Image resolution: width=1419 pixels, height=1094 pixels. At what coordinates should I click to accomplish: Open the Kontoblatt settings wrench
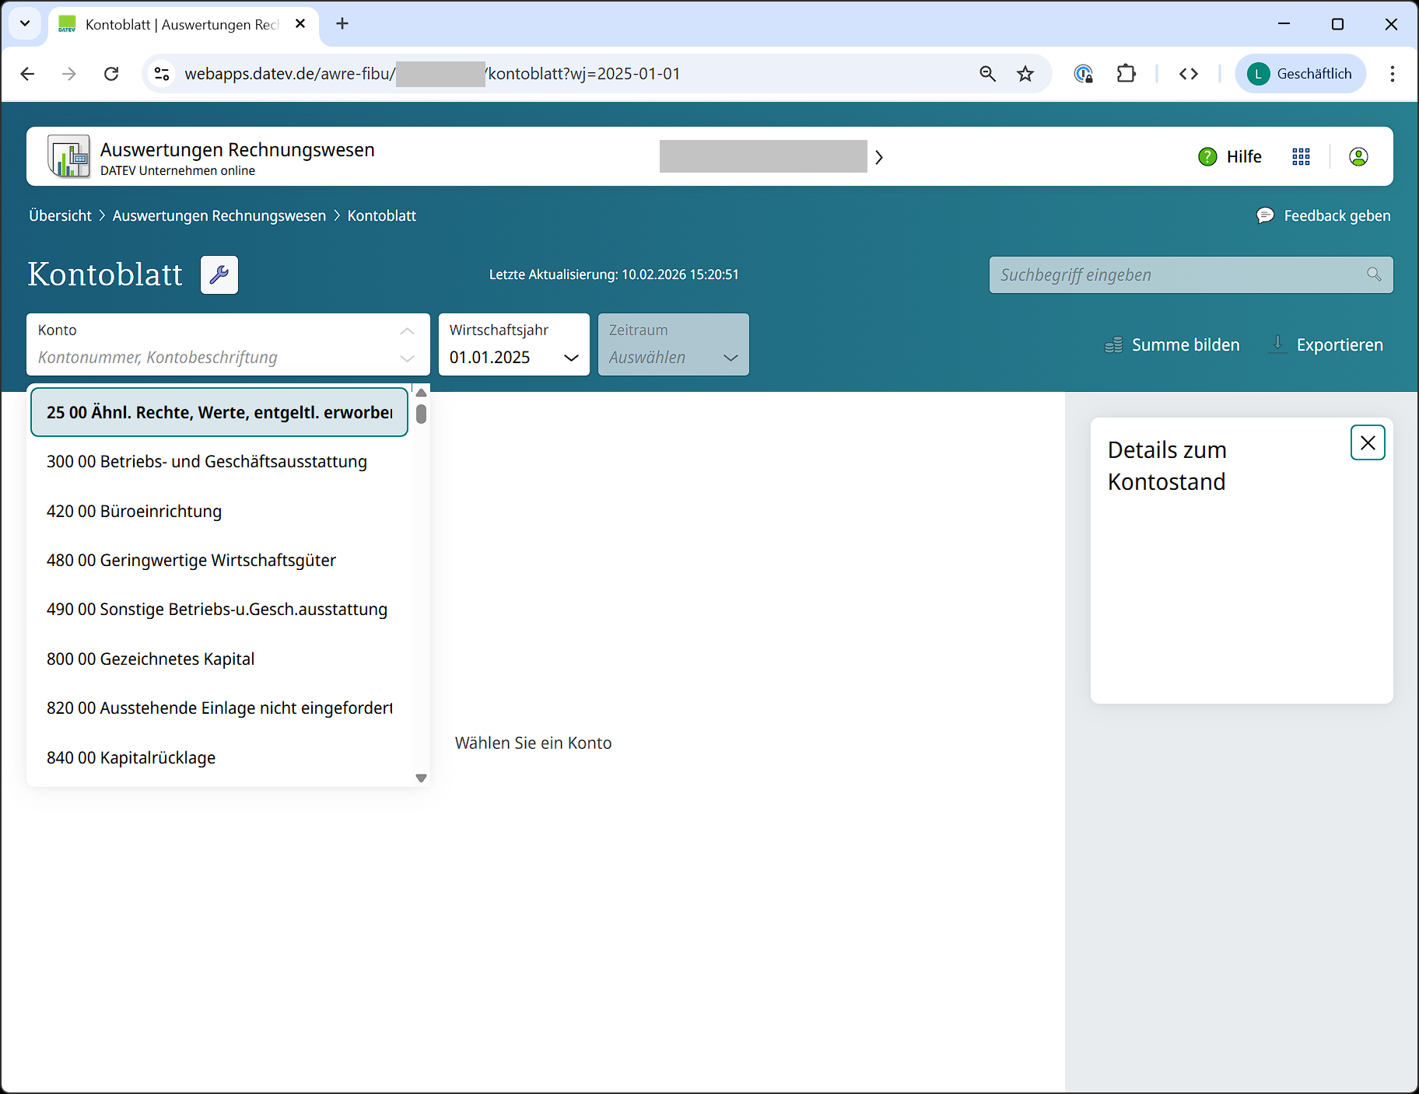219,274
